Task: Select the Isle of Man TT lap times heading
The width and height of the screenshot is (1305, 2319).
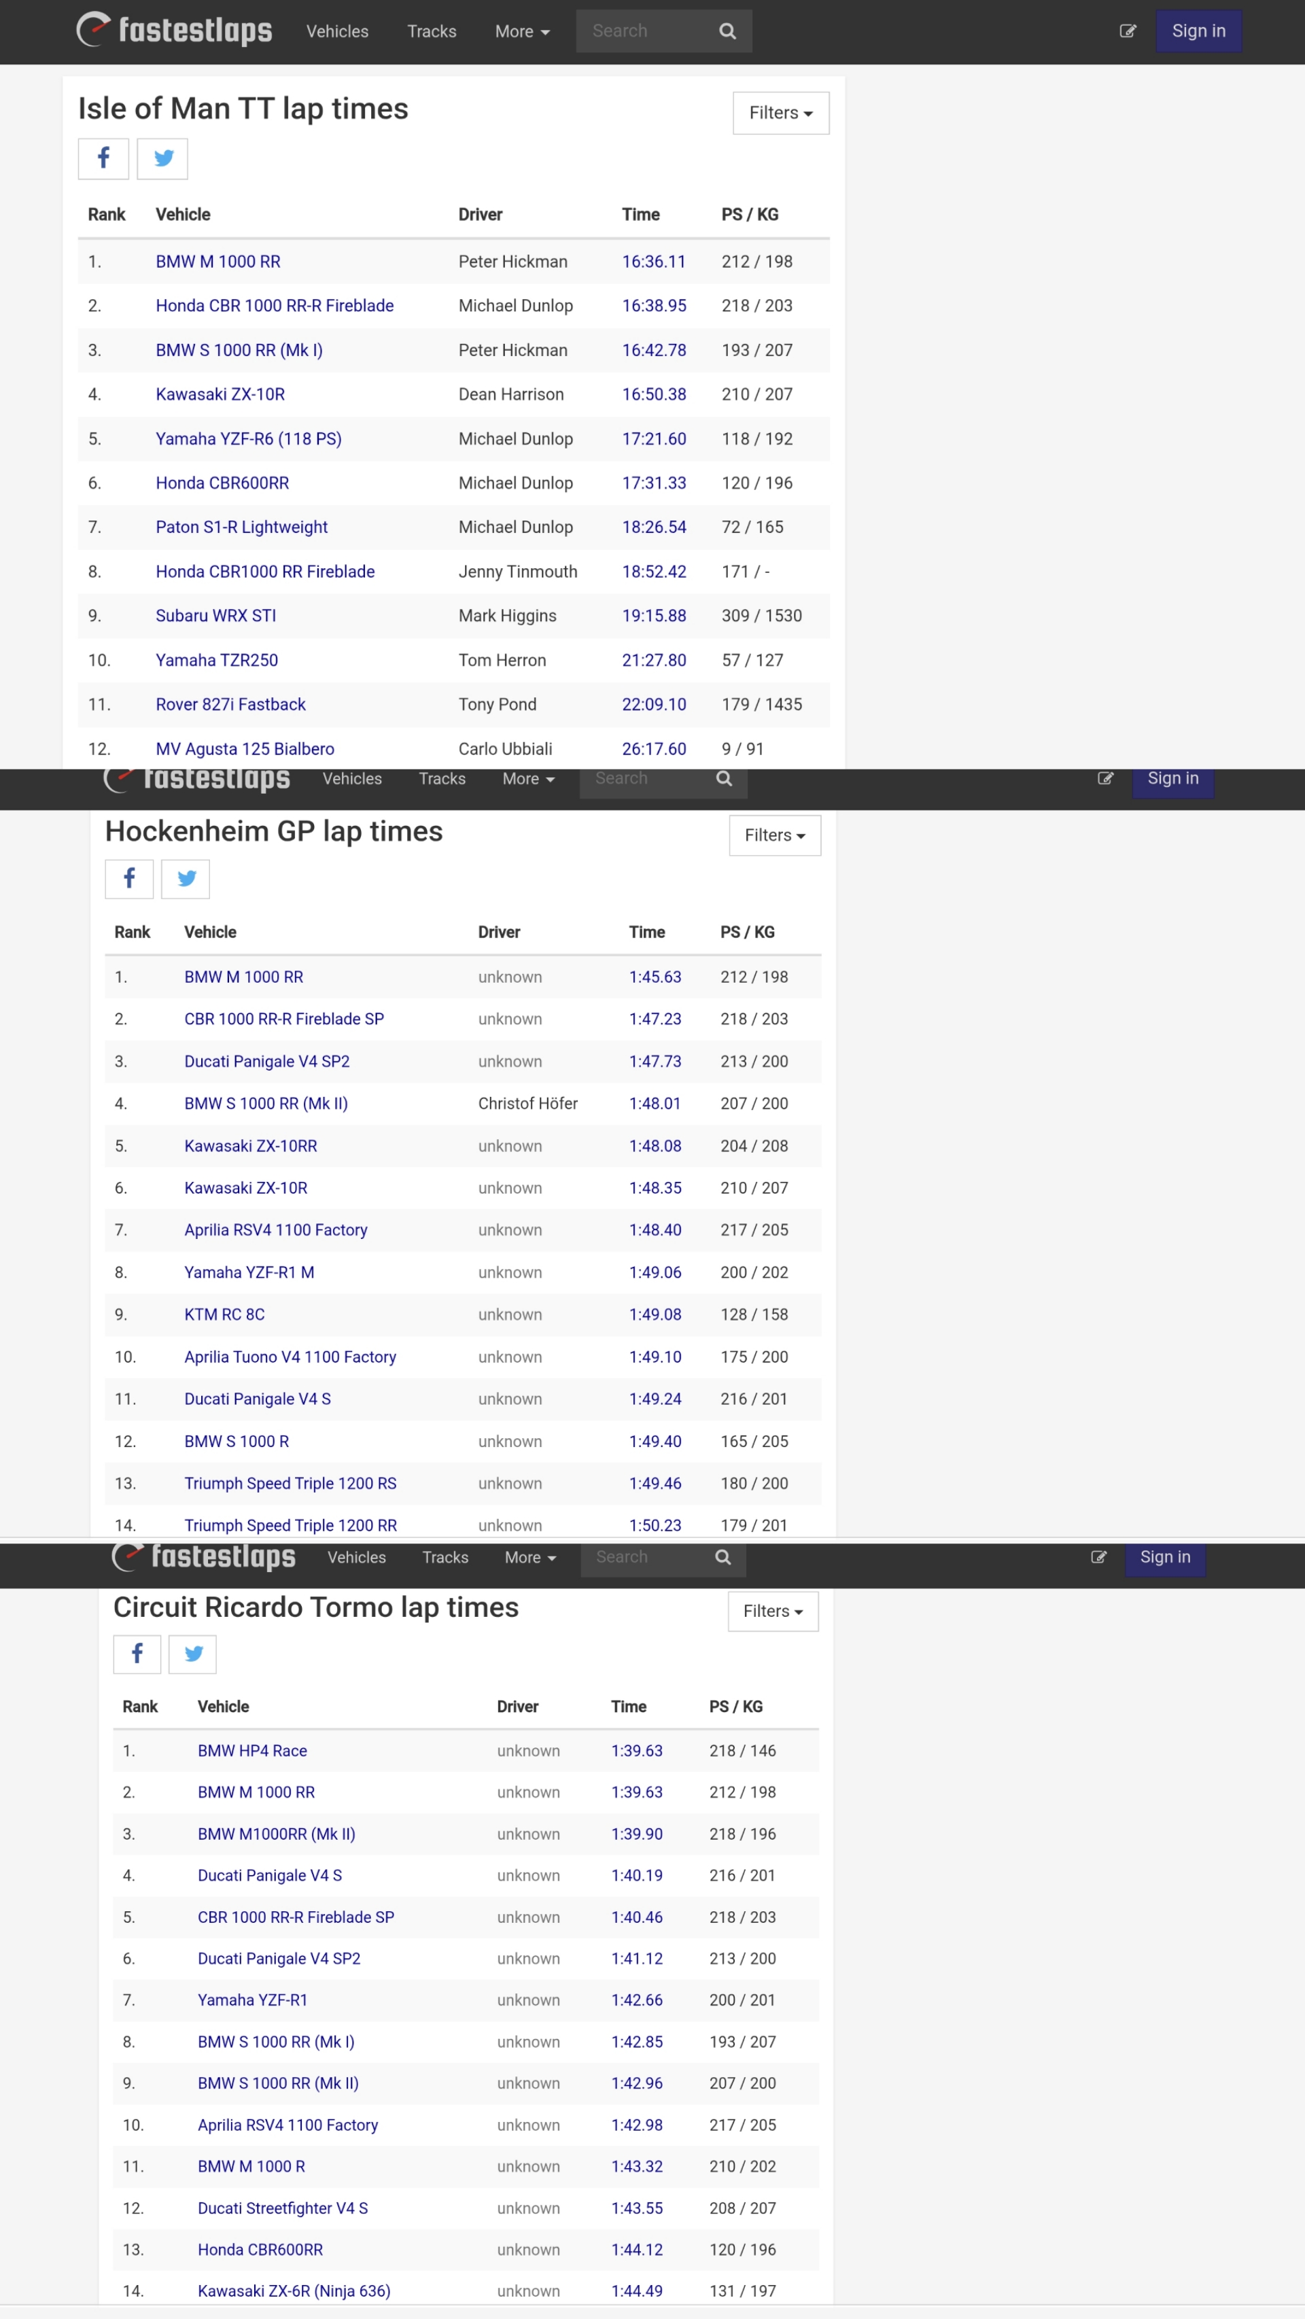Action: click(243, 109)
